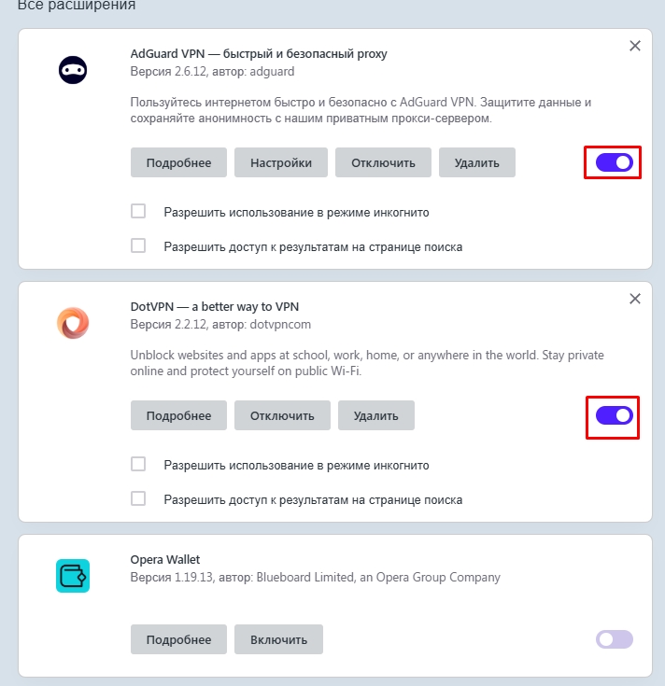Toggle off the AdGuard VPN switch

[x=615, y=162]
